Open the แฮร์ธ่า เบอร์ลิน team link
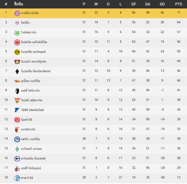This screenshot has height=184, width=187. (30, 139)
